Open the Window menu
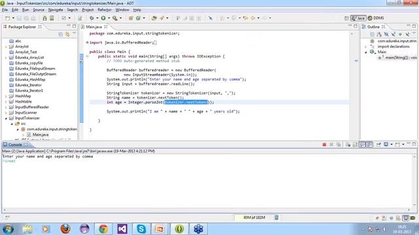 tap(122, 10)
